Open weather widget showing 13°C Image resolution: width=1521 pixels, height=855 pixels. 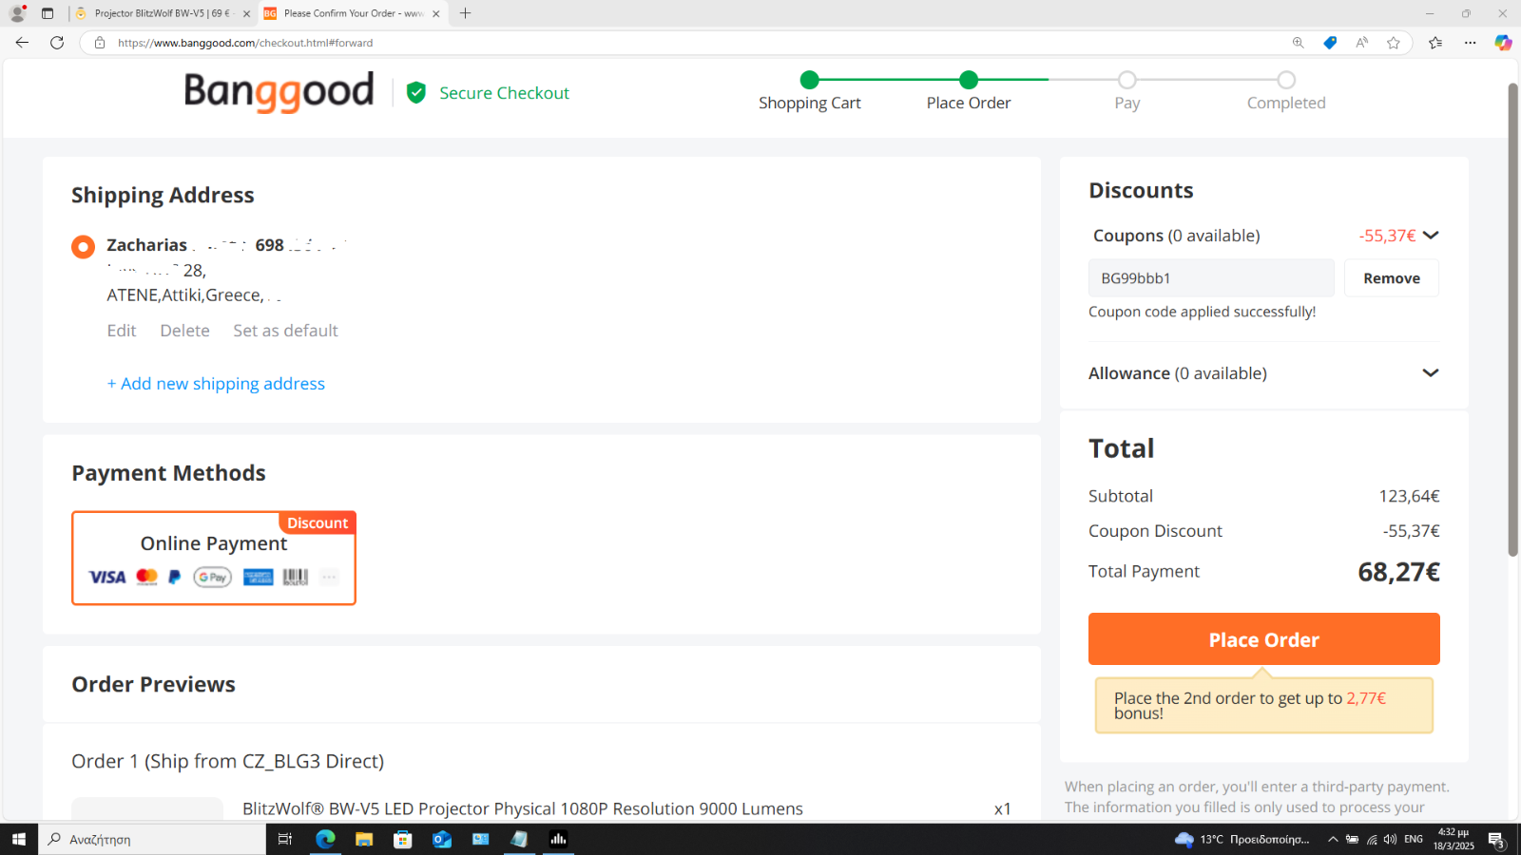[x=1242, y=839]
